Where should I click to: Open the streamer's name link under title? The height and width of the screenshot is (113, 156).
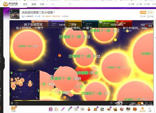(x=29, y=16)
